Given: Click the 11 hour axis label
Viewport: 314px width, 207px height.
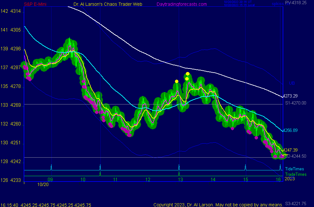Looking at the screenshot, I should click(x=115, y=180).
